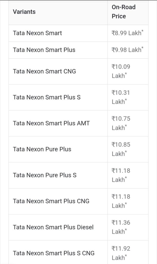Open the Tata Nexon Smart Plus AMT variant
157x264 pixels.
tap(51, 123)
